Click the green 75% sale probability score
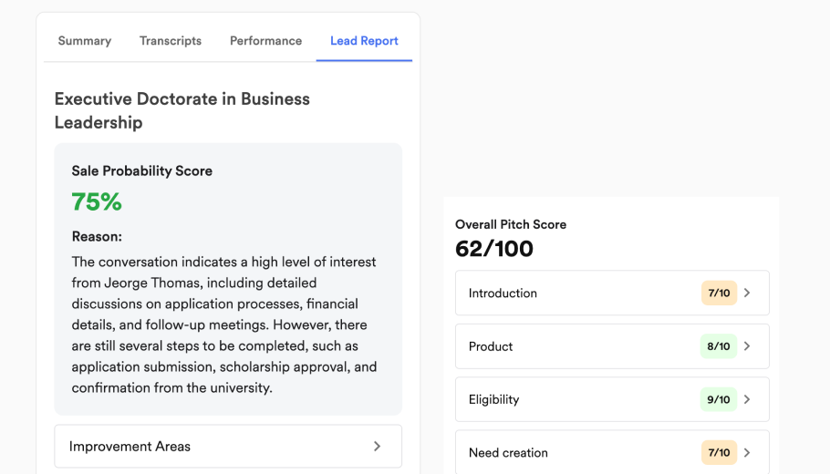The width and height of the screenshot is (830, 474). point(97,202)
